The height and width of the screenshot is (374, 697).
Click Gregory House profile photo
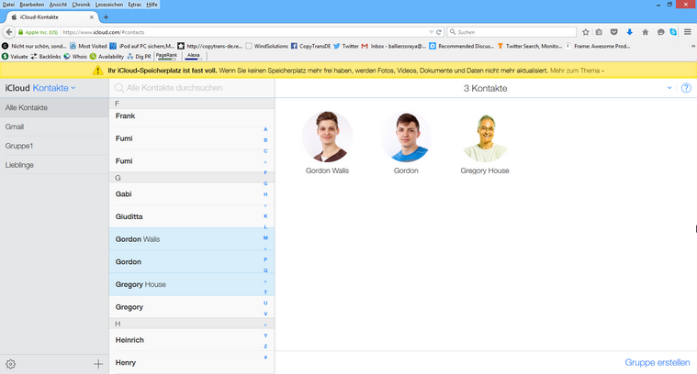pos(485,137)
